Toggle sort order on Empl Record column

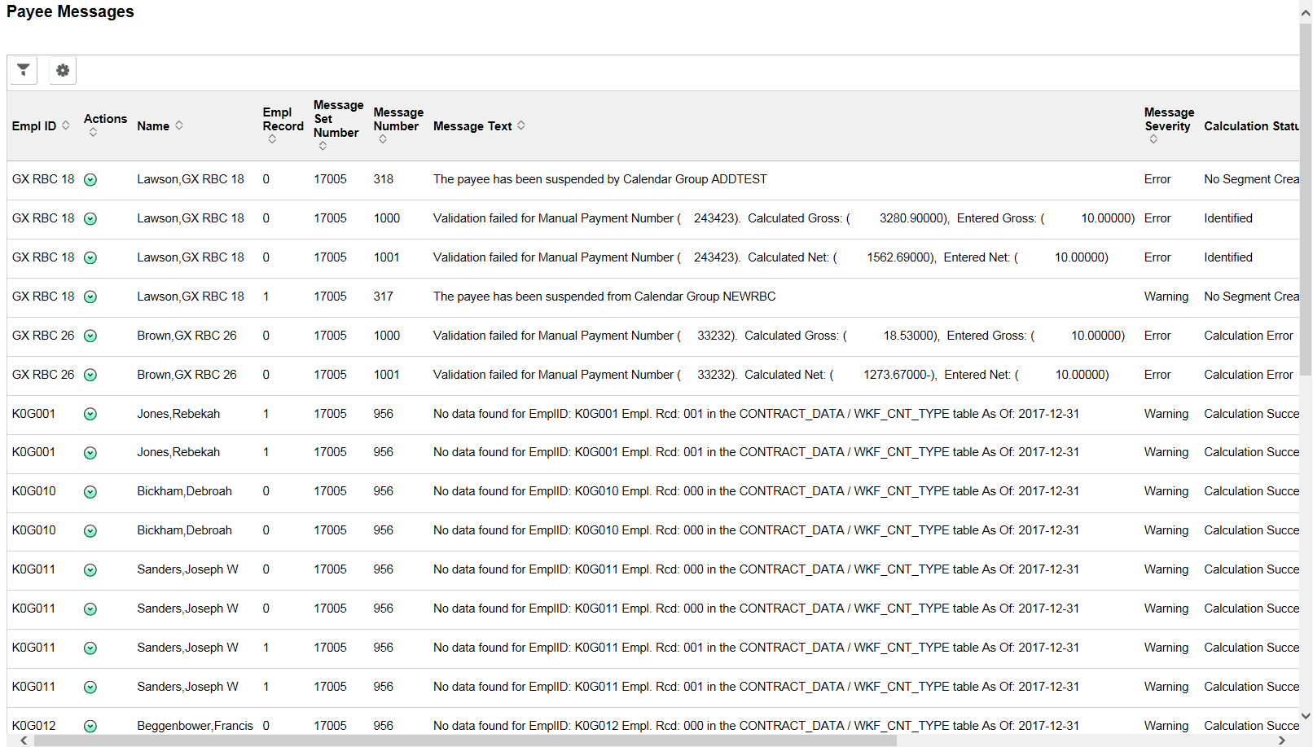point(272,138)
